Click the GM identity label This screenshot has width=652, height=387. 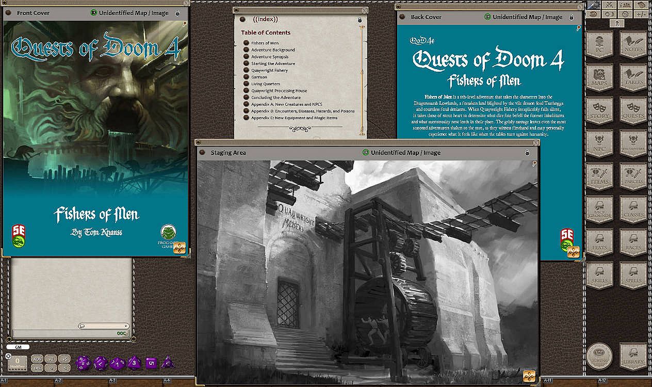(18, 348)
